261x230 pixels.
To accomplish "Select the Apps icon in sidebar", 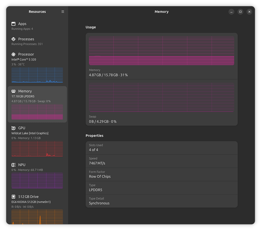I will (13, 24).
